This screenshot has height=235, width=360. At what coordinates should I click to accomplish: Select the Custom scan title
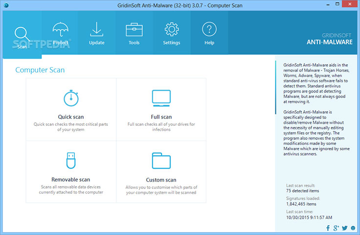point(161,180)
